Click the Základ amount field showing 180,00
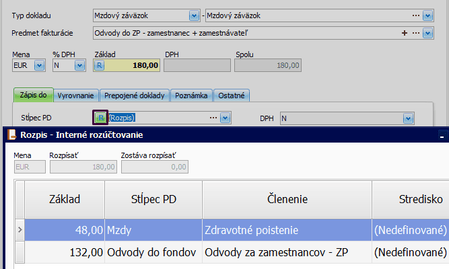The width and height of the screenshot is (449, 269). tap(133, 65)
